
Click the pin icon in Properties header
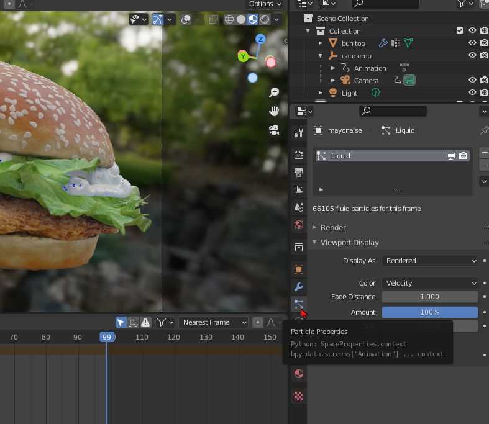click(x=484, y=130)
